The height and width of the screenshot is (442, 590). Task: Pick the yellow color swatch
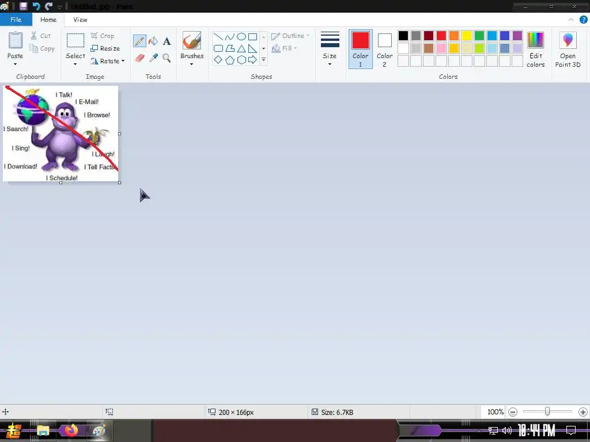467,36
